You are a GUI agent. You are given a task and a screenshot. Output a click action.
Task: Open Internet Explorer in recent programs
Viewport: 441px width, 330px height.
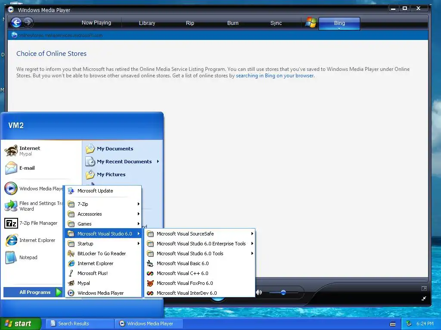pos(33,240)
